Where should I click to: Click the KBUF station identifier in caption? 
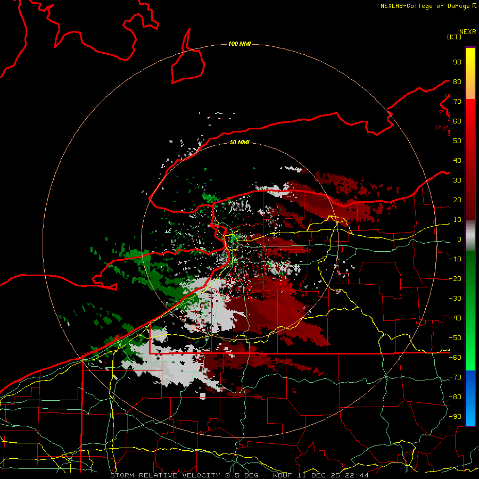pyautogui.click(x=282, y=475)
